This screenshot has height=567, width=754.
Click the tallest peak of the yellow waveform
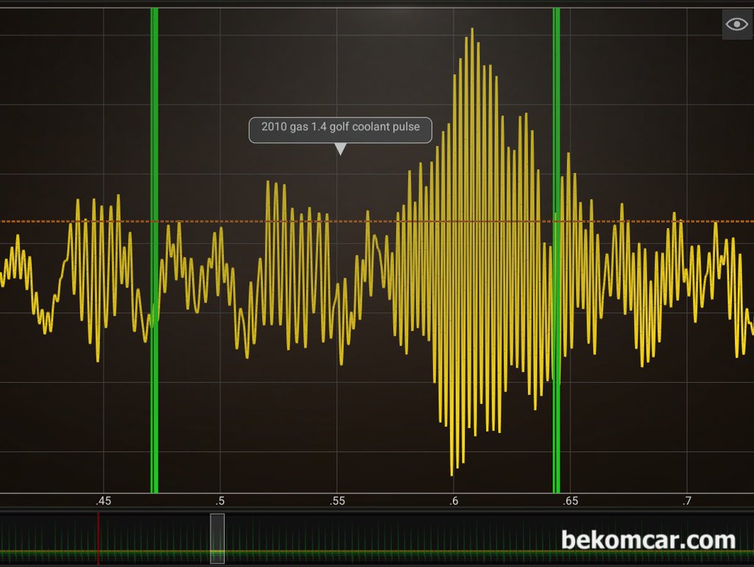click(x=472, y=30)
